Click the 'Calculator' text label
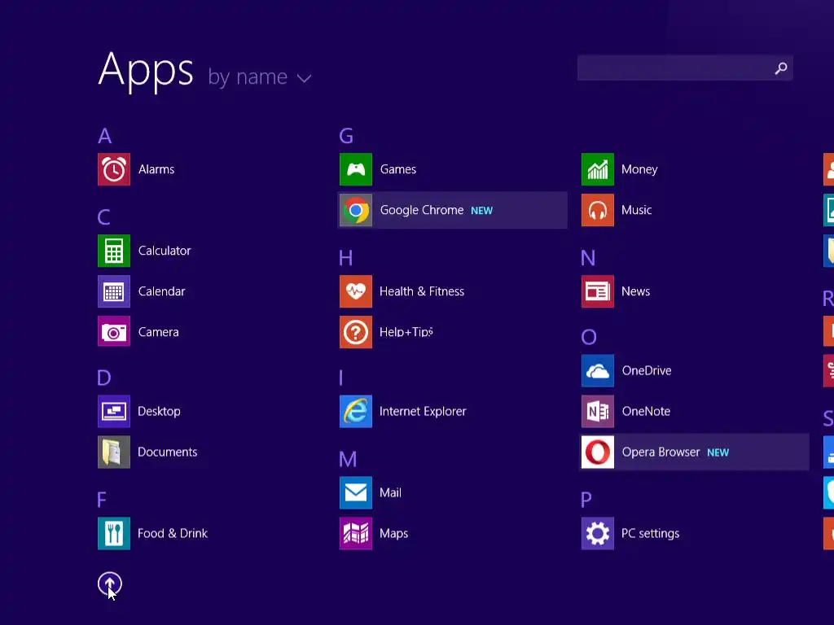The image size is (834, 625). coord(165,251)
